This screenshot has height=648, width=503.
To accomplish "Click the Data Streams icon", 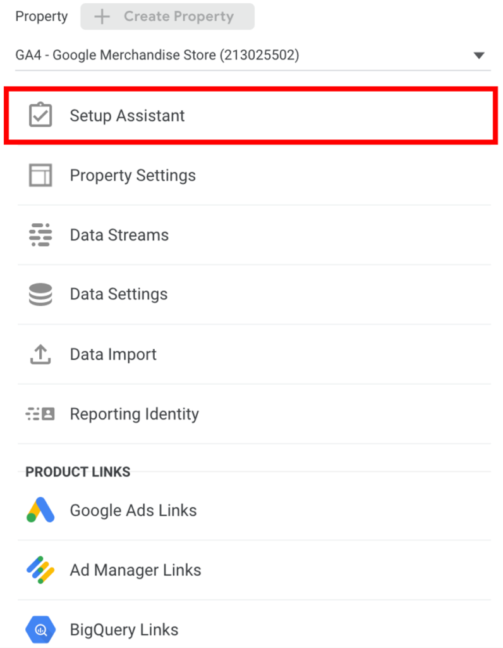I will pos(40,235).
